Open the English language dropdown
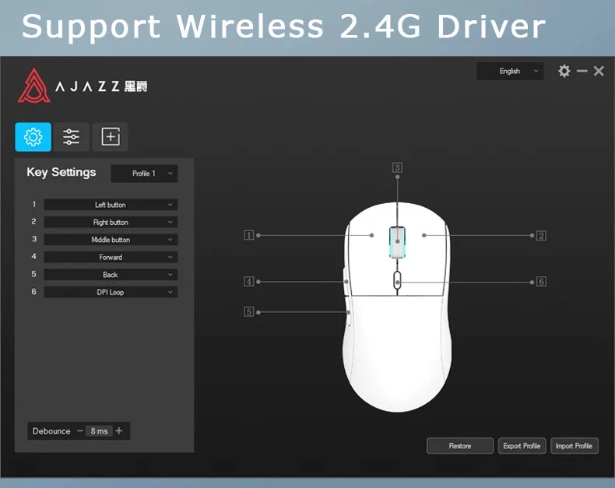Viewport: 615px width, 488px height. tap(510, 71)
